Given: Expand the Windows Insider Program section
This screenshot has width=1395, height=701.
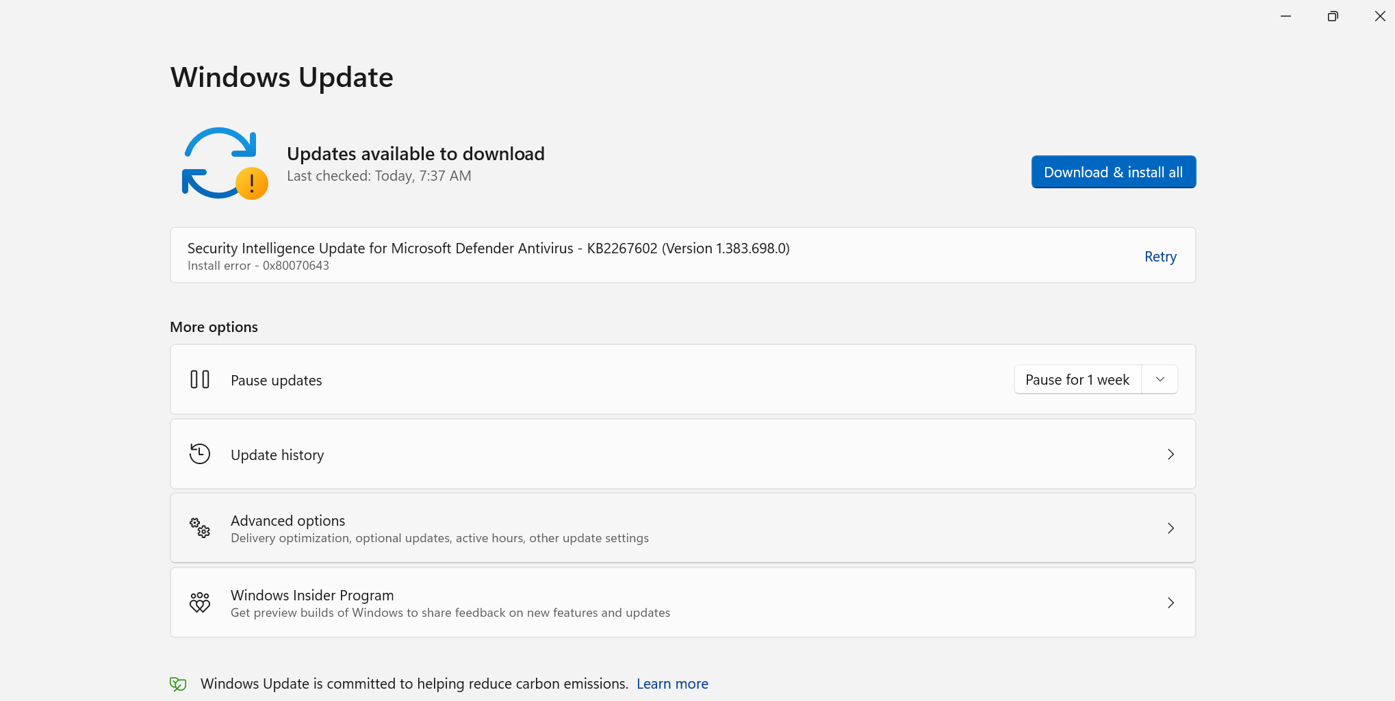Looking at the screenshot, I should click(1171, 602).
